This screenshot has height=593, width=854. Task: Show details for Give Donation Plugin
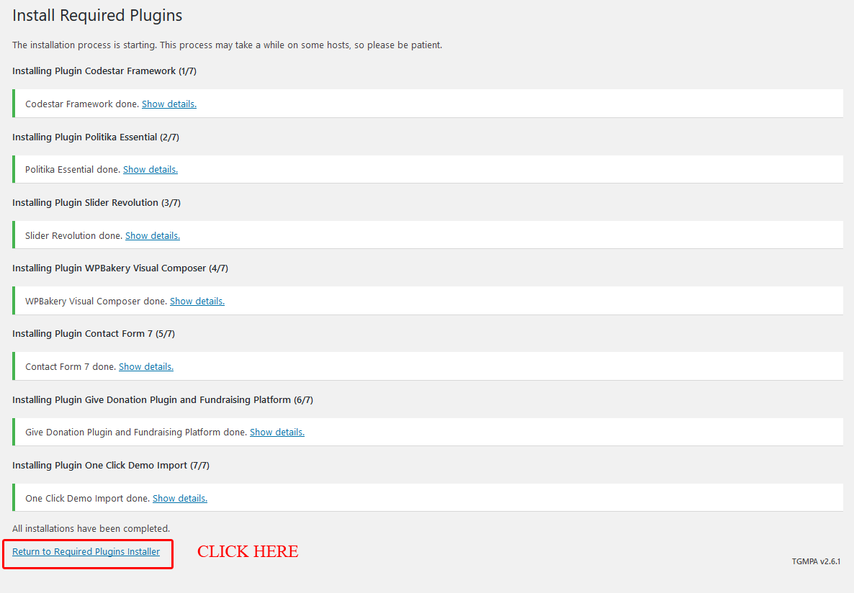coord(277,433)
